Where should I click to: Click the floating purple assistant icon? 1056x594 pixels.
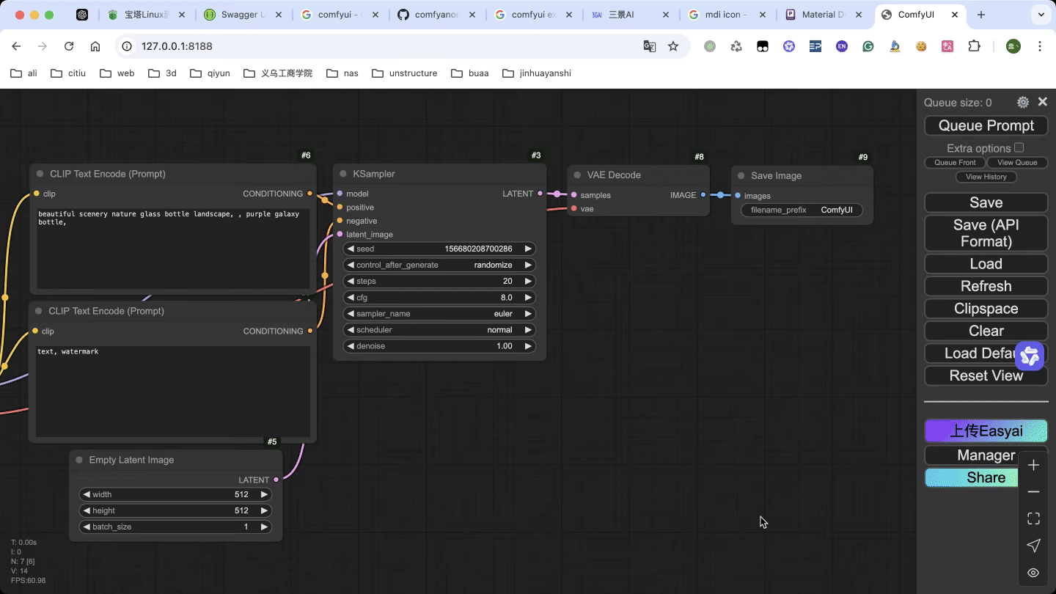click(x=1030, y=356)
